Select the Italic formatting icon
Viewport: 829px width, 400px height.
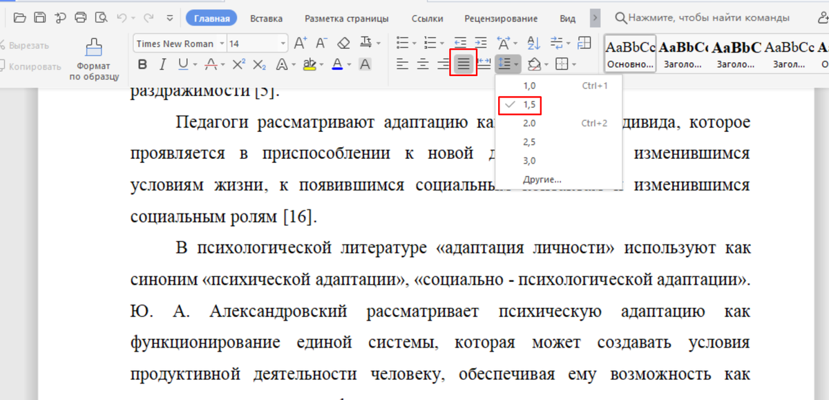pyautogui.click(x=161, y=64)
